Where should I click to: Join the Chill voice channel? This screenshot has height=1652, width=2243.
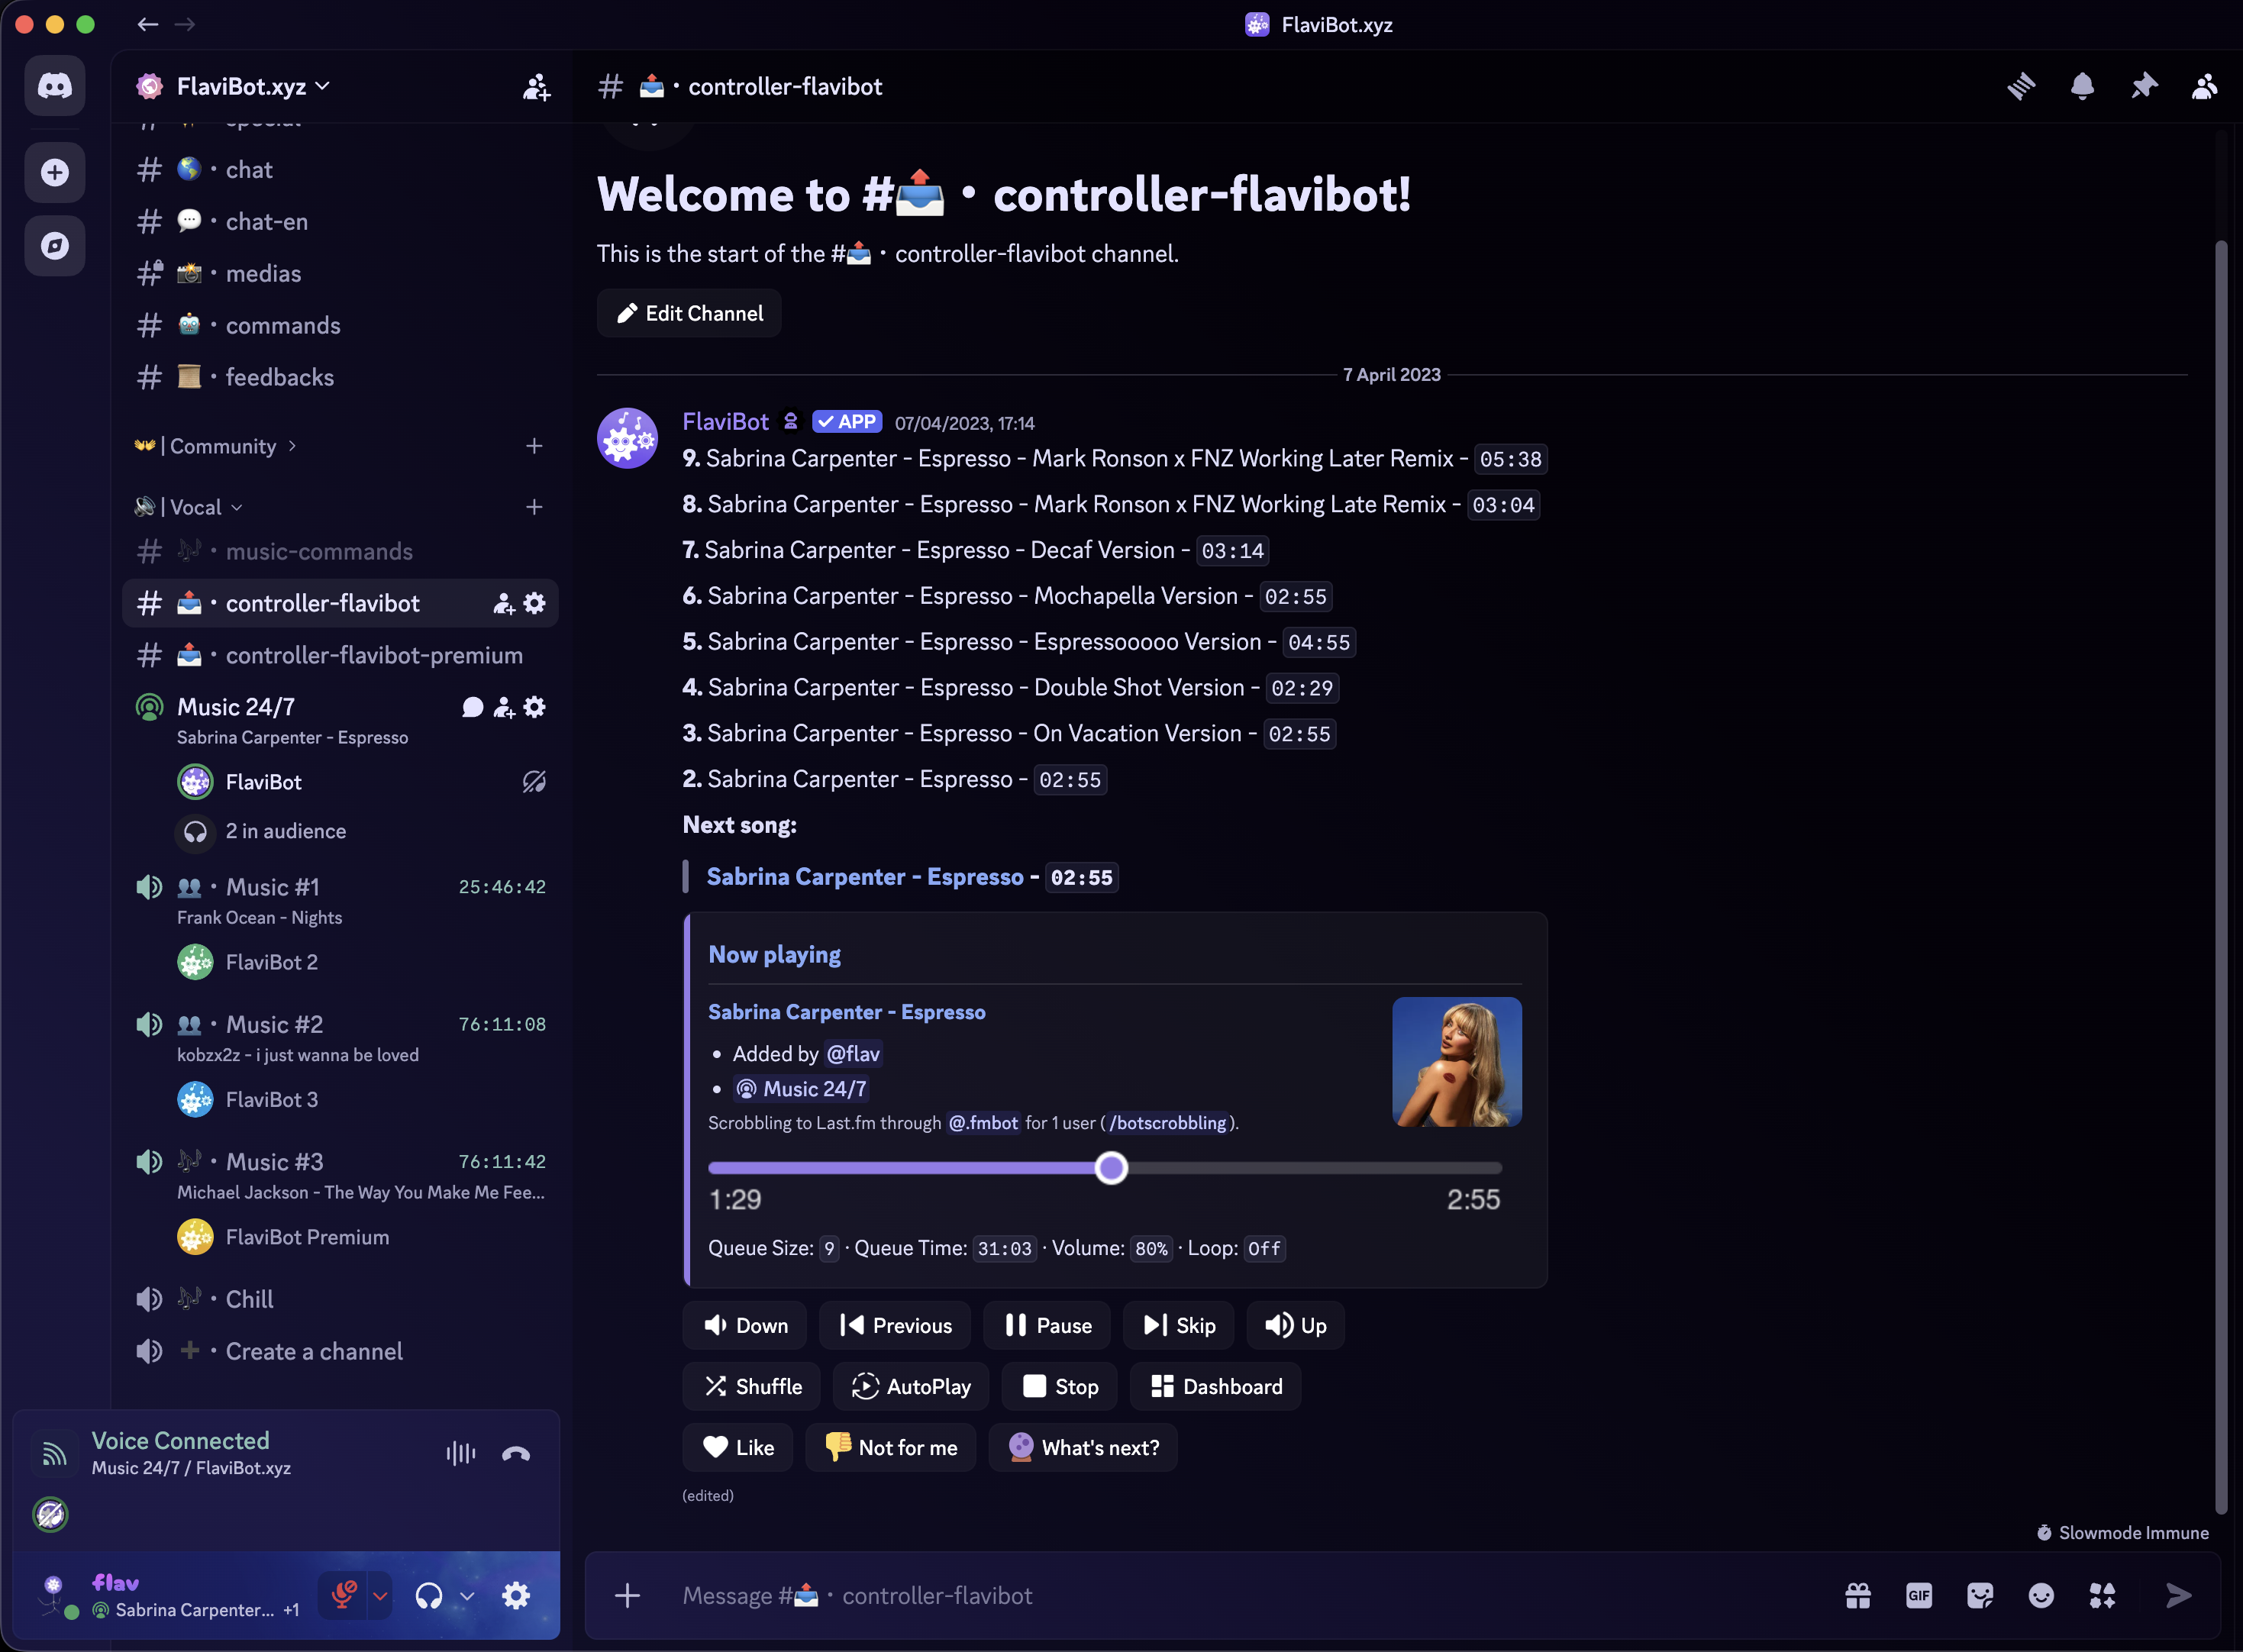click(x=340, y=1299)
